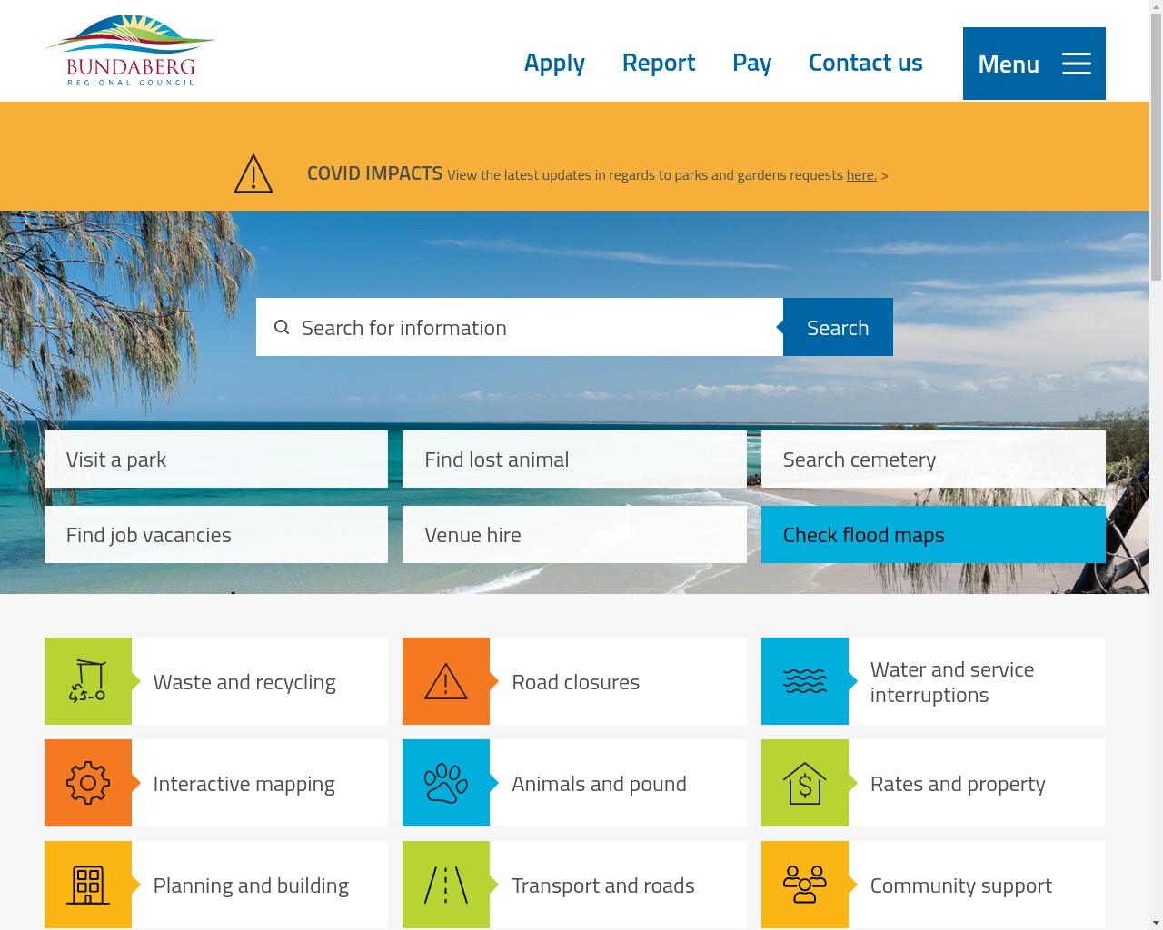The image size is (1163, 930).
Task: Click the Road closures warning triangle icon
Action: coord(446,681)
